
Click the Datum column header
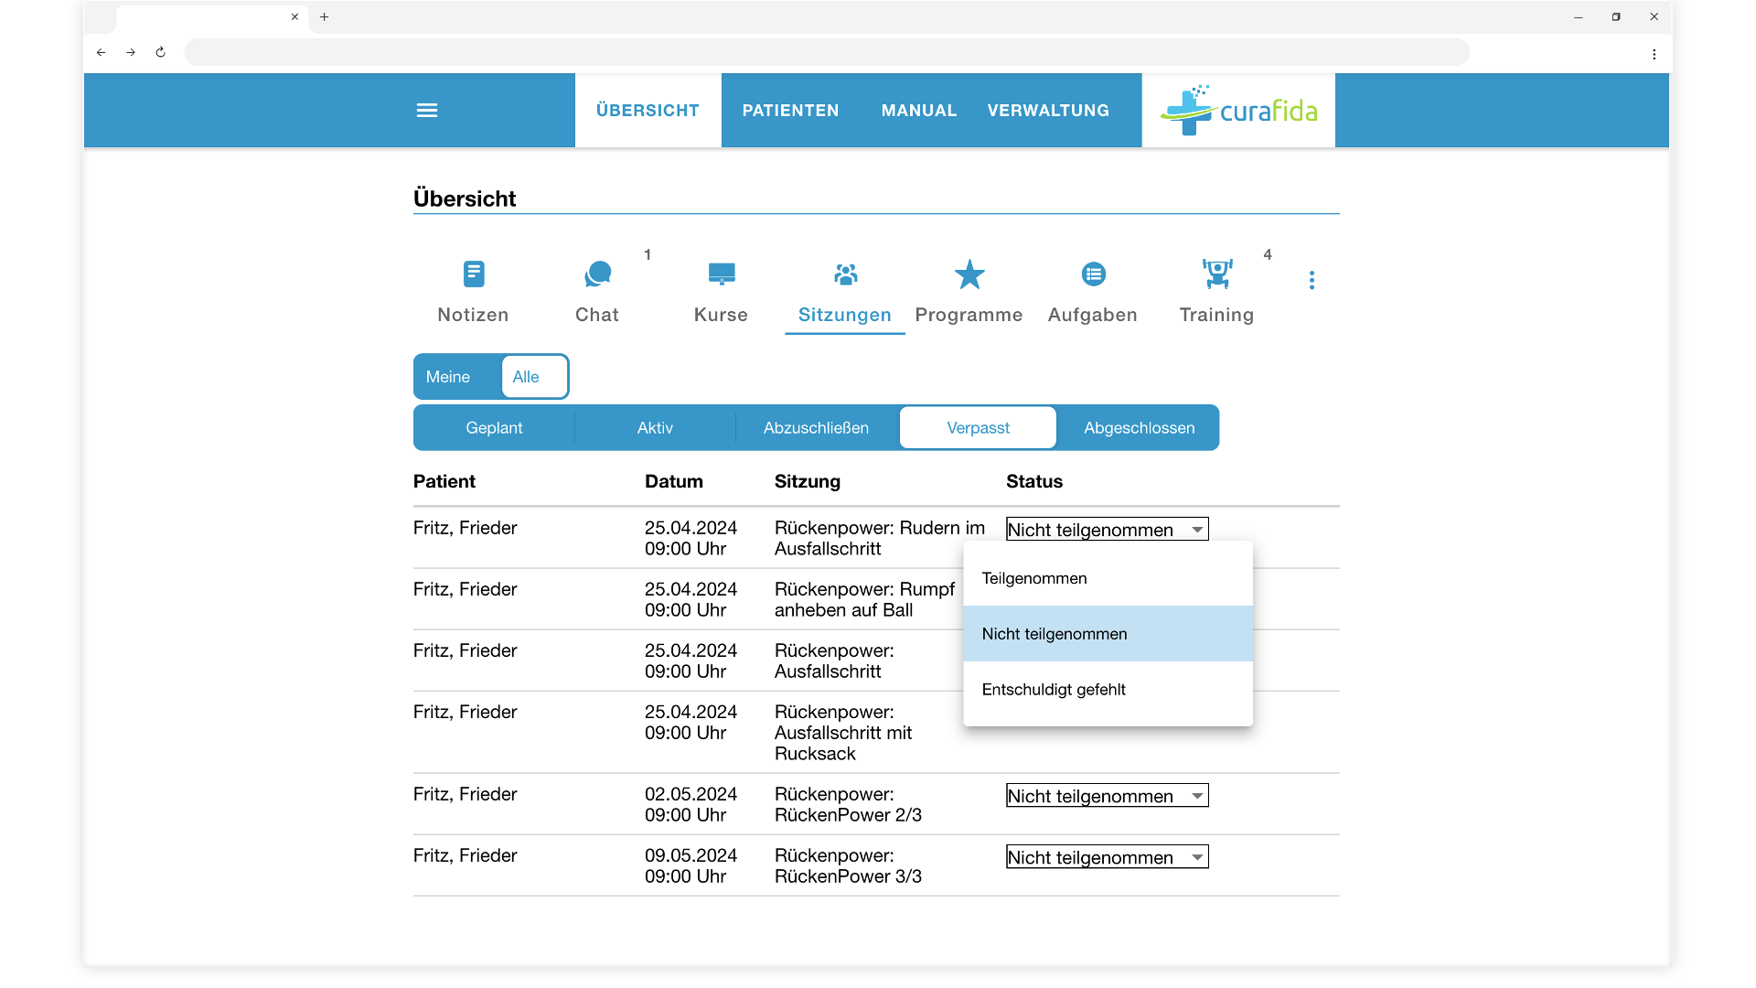coord(674,481)
